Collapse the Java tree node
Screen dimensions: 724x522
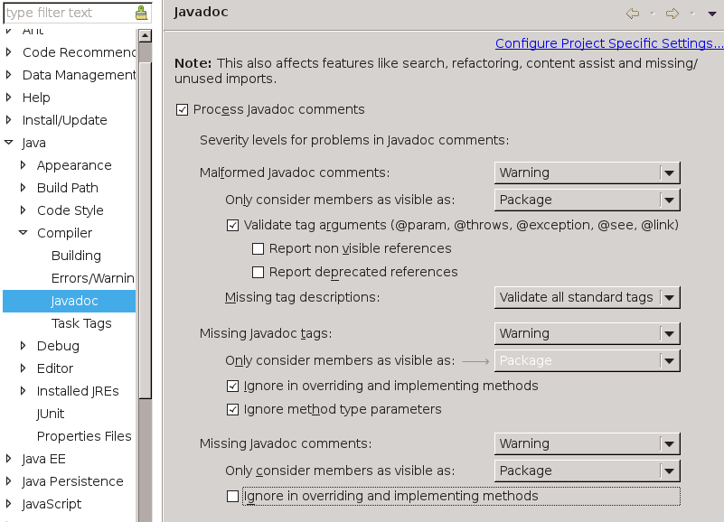coord(9,143)
